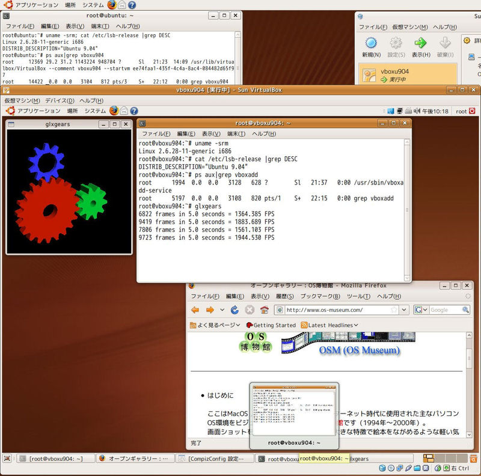
Task: Open the 場所 menu in the host panel
Action: pyautogui.click(x=70, y=5)
